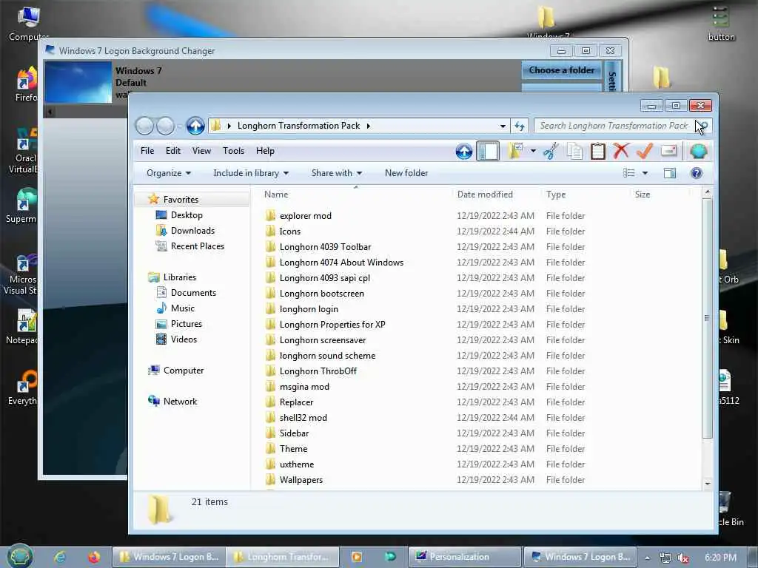Open the Tools menu
758x568 pixels.
pos(233,151)
